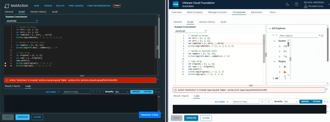Click FIND DEPENDENCIES in the dark window

tap(99, 6)
